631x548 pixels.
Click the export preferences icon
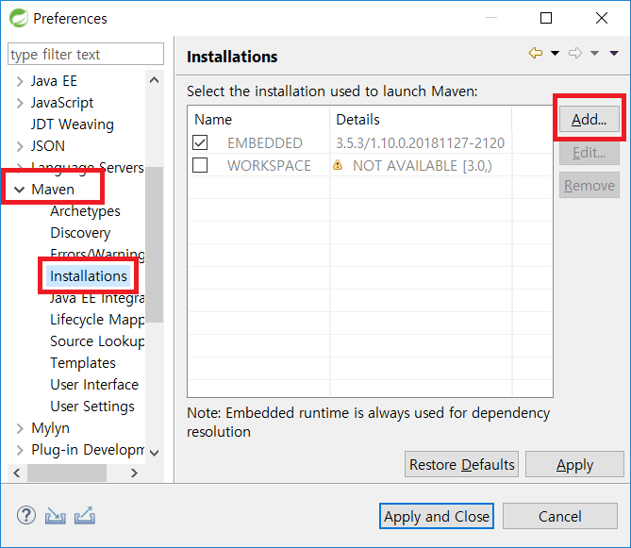coord(85,515)
